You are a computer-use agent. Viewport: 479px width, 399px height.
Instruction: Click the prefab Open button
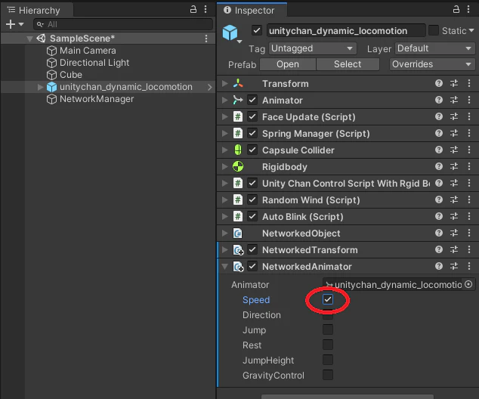287,64
